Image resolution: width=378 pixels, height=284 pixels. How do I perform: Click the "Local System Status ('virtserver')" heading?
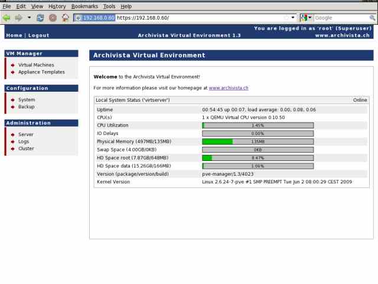click(x=133, y=100)
